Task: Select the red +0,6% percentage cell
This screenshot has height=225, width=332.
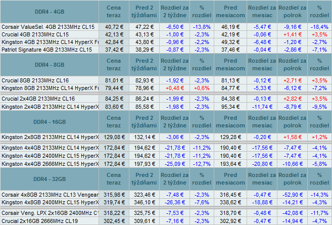Action: pyautogui.click(x=202, y=88)
